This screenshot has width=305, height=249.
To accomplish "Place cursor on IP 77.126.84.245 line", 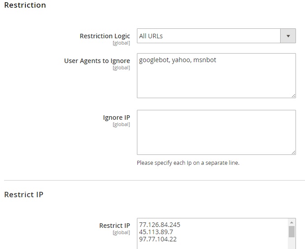I will pos(160,225).
